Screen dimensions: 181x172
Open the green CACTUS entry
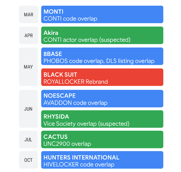click(x=102, y=140)
